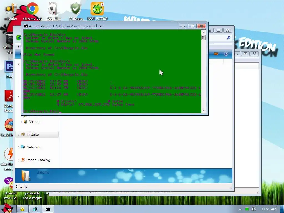
Task: Show hidden system tray icons arrow
Action: tap(240, 209)
